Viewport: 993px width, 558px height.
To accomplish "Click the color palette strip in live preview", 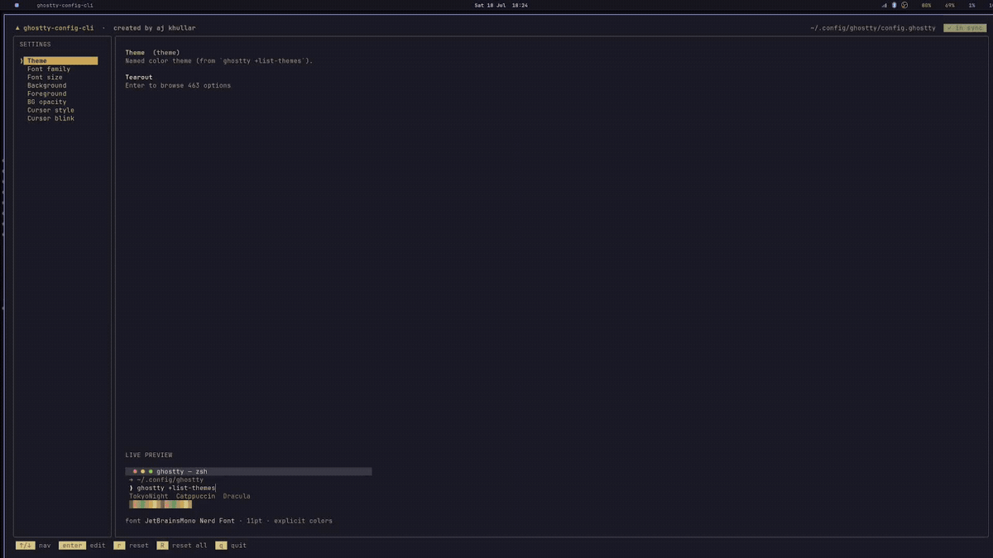I will [x=161, y=504].
